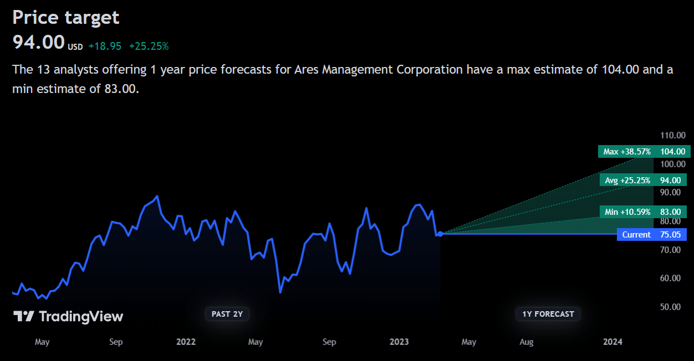Screen dimensions: 694x361
Task: Click the +25.25% change percentage
Action: coord(149,47)
